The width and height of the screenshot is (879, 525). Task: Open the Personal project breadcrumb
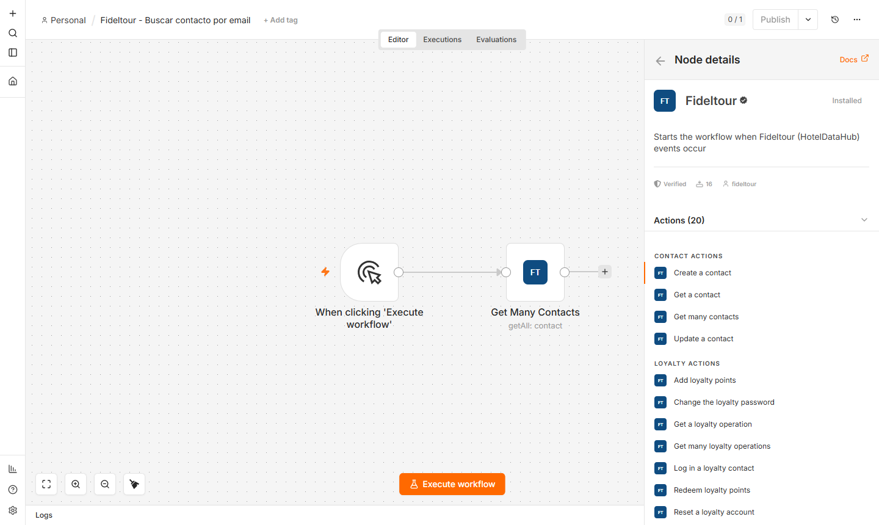(x=63, y=20)
